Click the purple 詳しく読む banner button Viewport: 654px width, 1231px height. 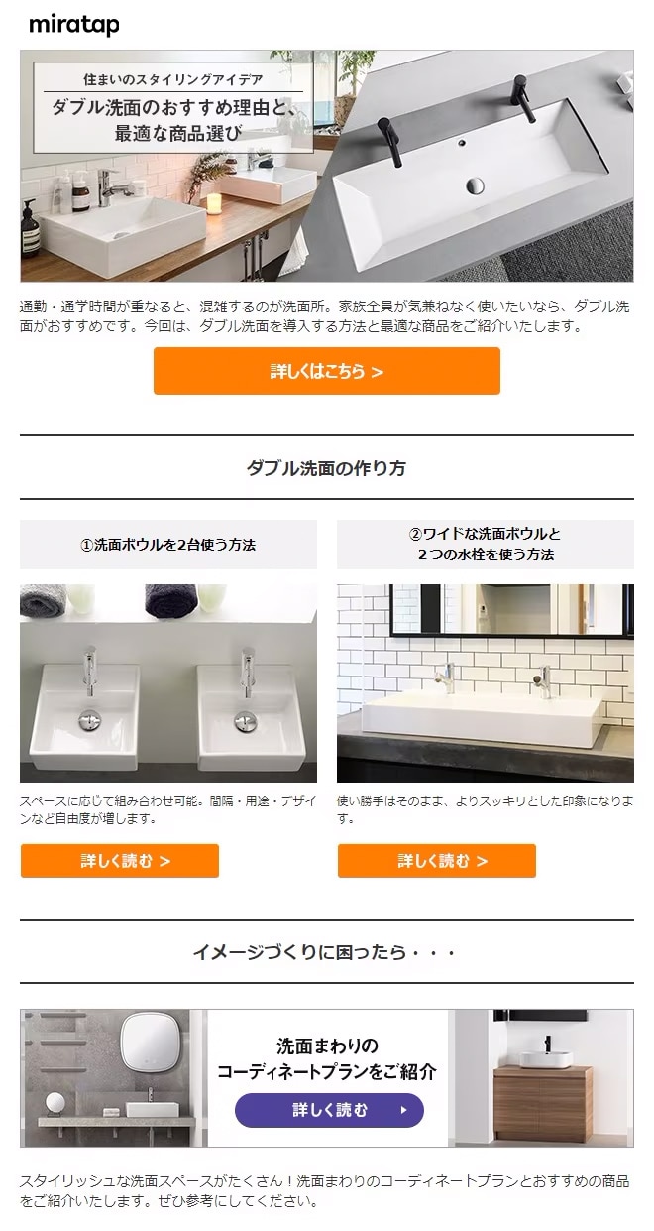[329, 1110]
